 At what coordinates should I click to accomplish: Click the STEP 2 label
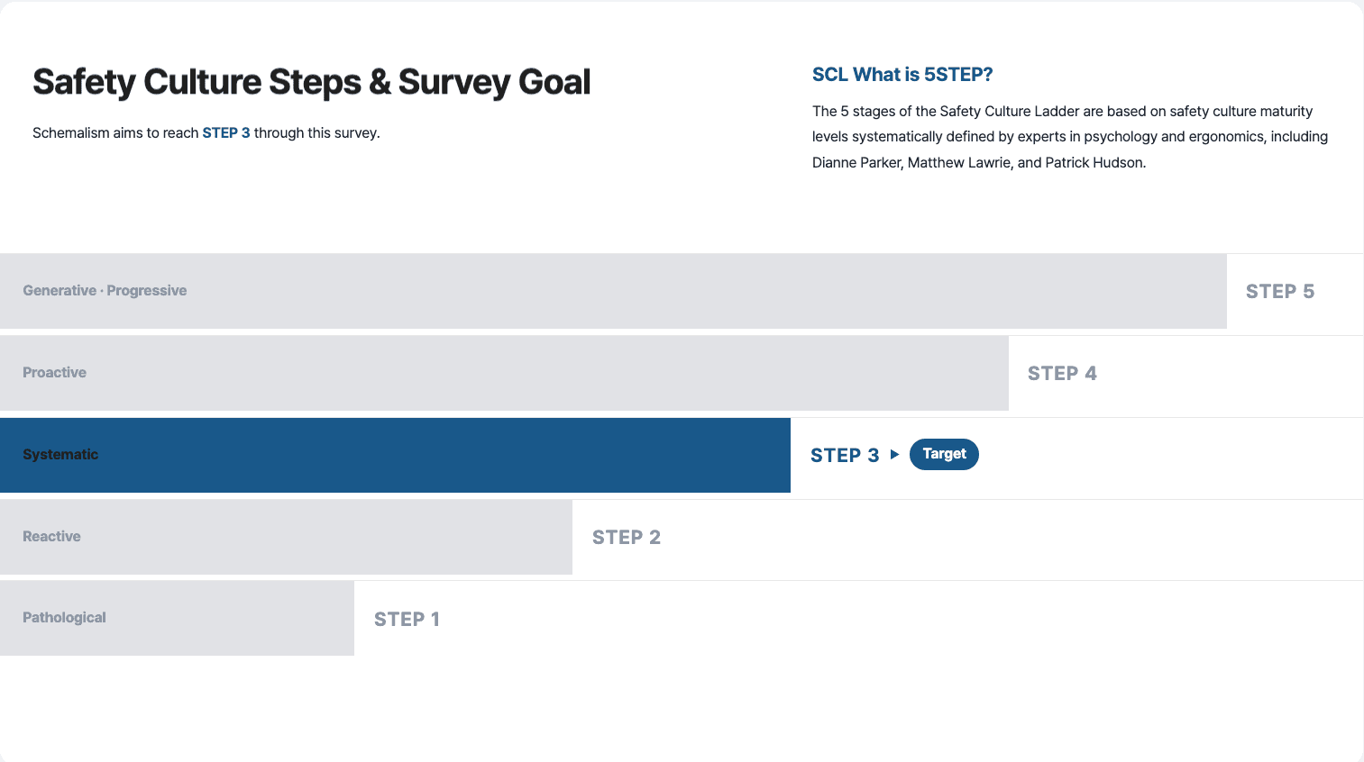tap(627, 537)
